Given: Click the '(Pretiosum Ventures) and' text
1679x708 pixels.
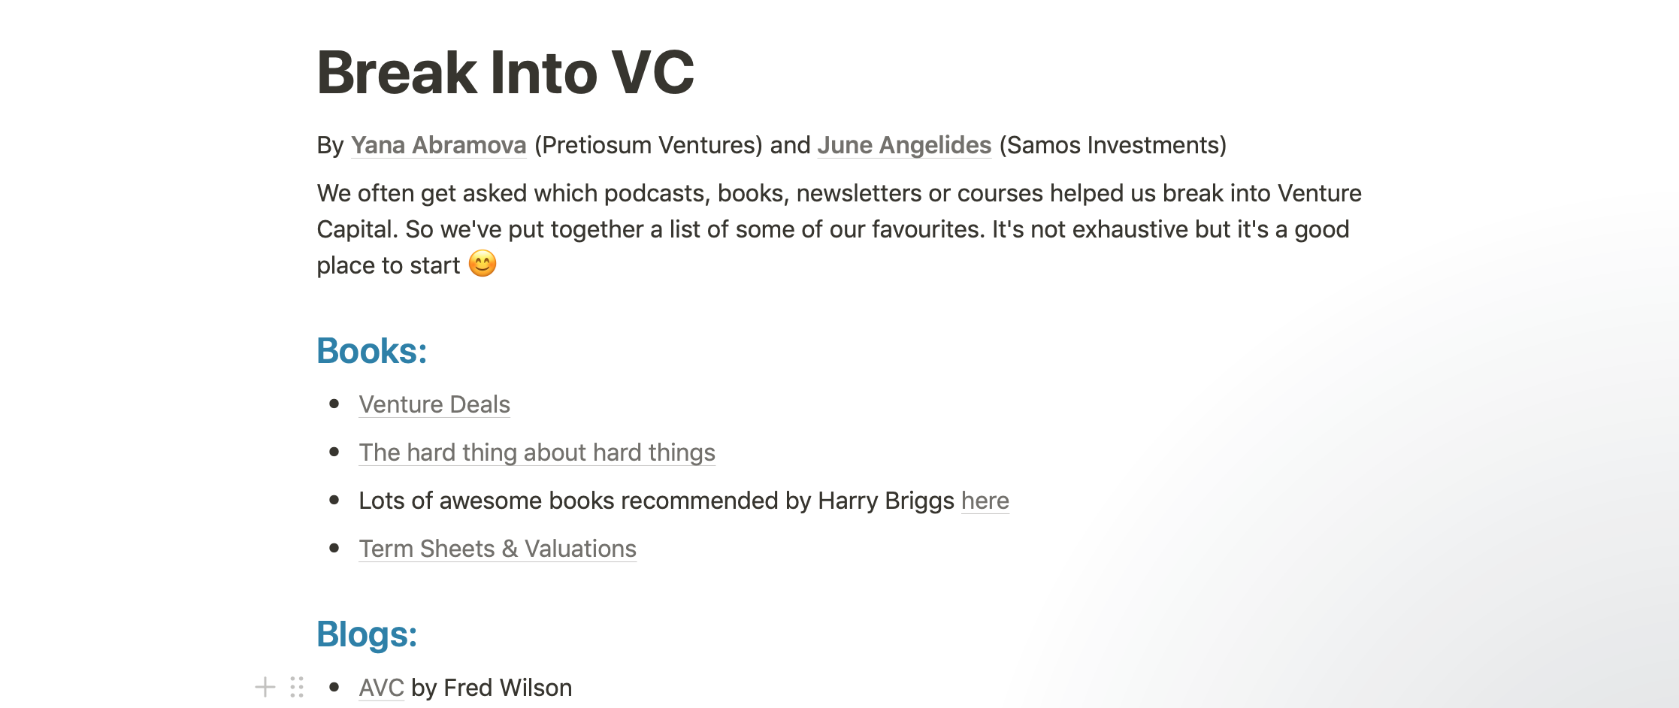Looking at the screenshot, I should coord(673,145).
